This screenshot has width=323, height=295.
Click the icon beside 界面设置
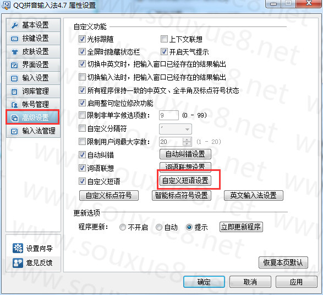tap(14, 65)
